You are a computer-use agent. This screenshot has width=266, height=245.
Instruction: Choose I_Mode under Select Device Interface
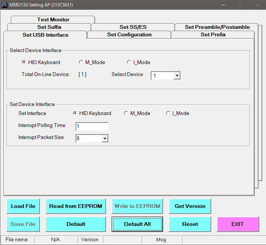coord(139,62)
